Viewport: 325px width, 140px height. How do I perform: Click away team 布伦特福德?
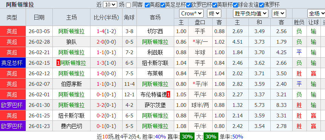pyautogui.click(x=153, y=94)
